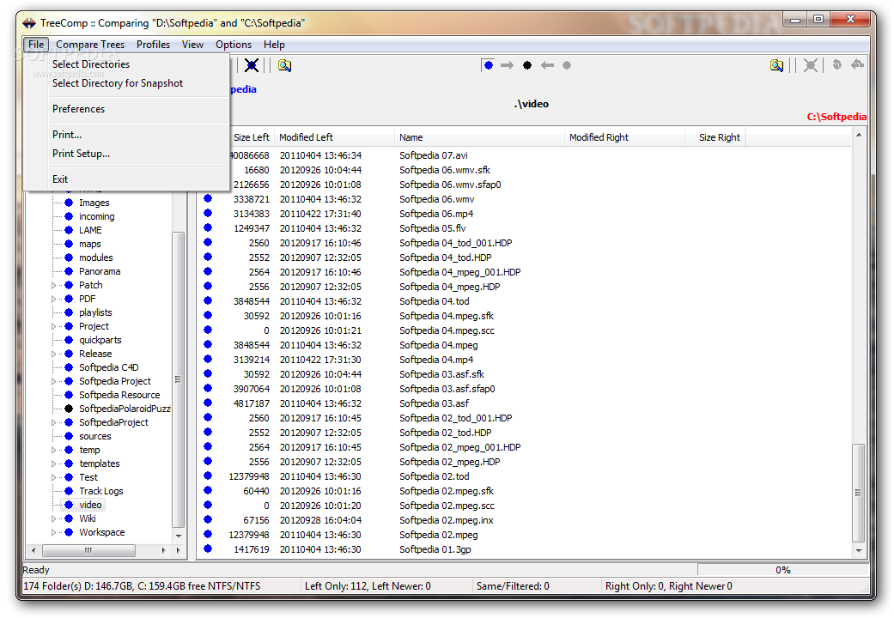Image resolution: width=894 pixels, height=618 pixels.
Task: Select the video folder in tree
Action: (x=90, y=505)
